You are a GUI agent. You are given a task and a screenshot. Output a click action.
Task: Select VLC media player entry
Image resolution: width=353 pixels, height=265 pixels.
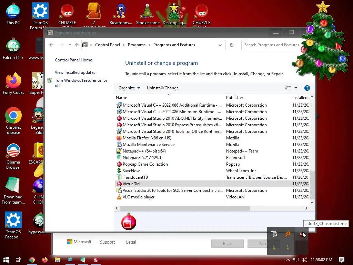212,197
